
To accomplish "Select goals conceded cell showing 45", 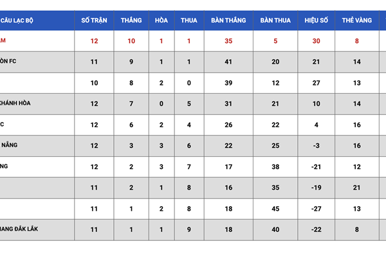I will pos(275,209).
